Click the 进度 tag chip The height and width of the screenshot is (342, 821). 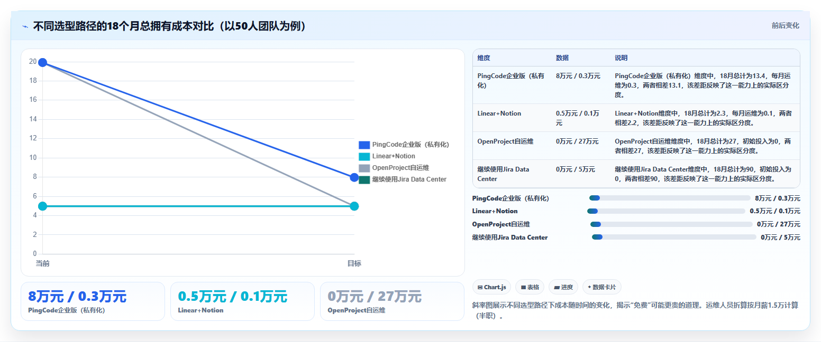[563, 287]
